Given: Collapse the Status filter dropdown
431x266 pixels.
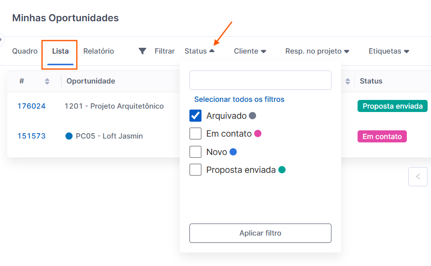Looking at the screenshot, I should (x=199, y=51).
